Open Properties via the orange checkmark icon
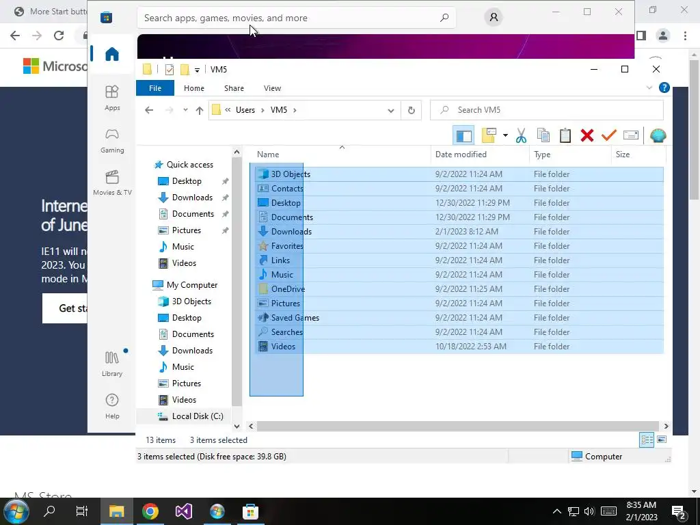This screenshot has height=525, width=700. pos(608,135)
